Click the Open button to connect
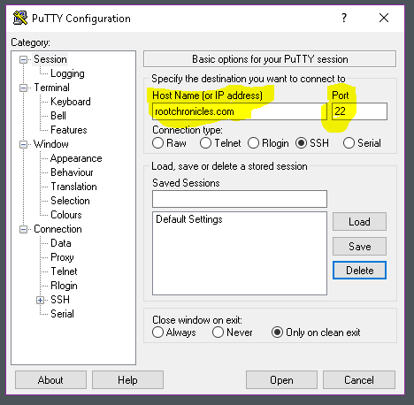Image resolution: width=414 pixels, height=405 pixels. [x=281, y=380]
